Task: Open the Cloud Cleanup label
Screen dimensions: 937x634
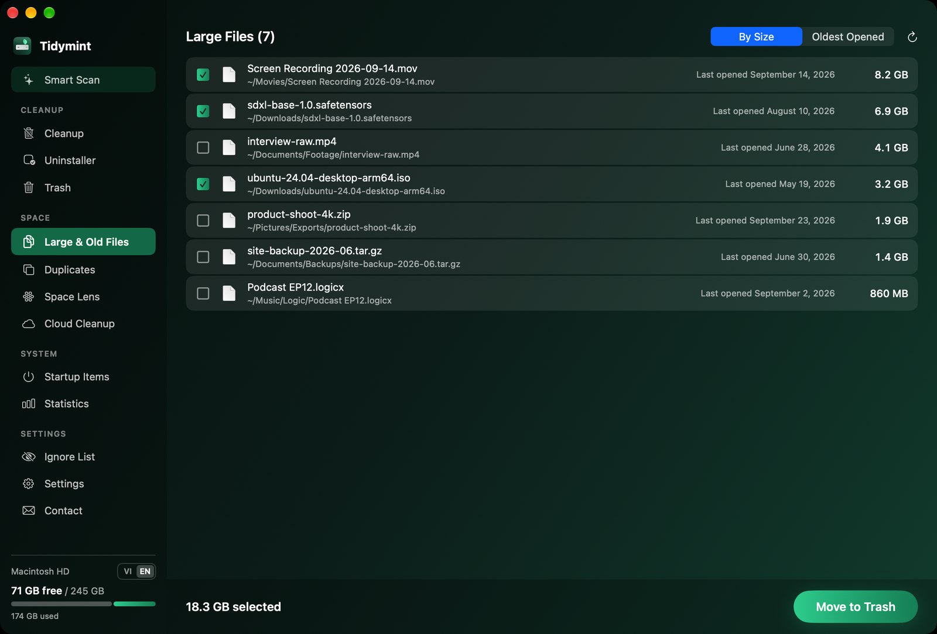Action: pos(80,323)
